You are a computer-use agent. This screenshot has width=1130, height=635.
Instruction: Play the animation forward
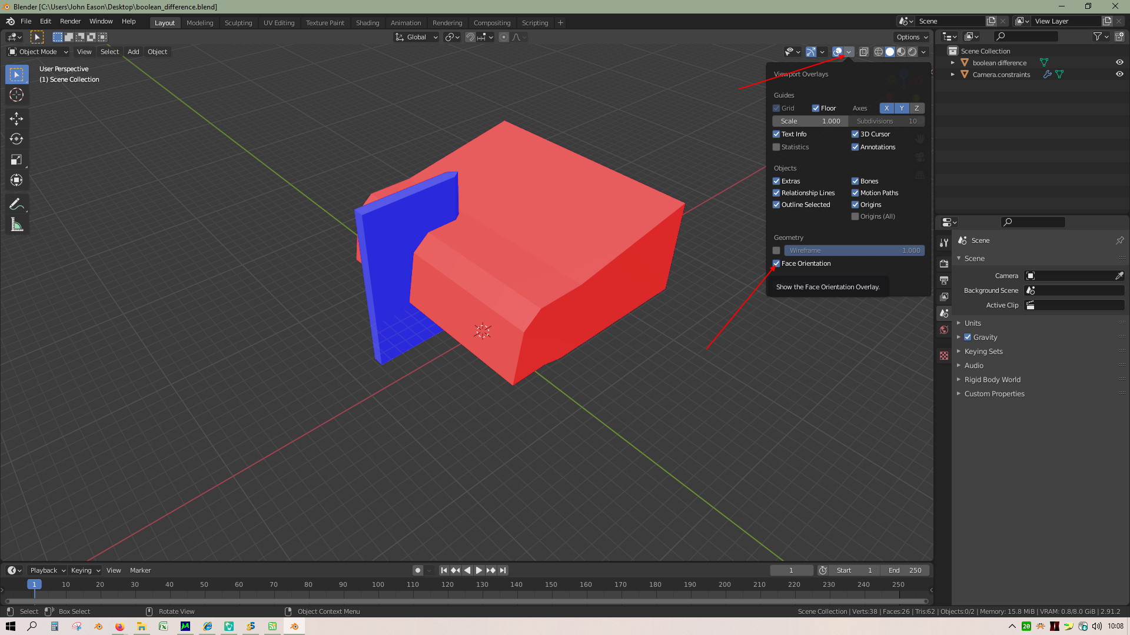click(479, 570)
